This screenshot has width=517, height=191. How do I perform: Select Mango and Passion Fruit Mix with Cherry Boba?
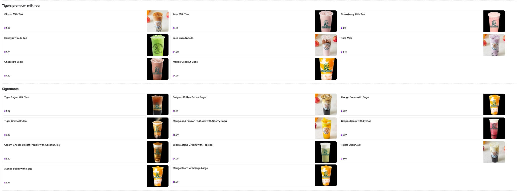click(x=254, y=128)
